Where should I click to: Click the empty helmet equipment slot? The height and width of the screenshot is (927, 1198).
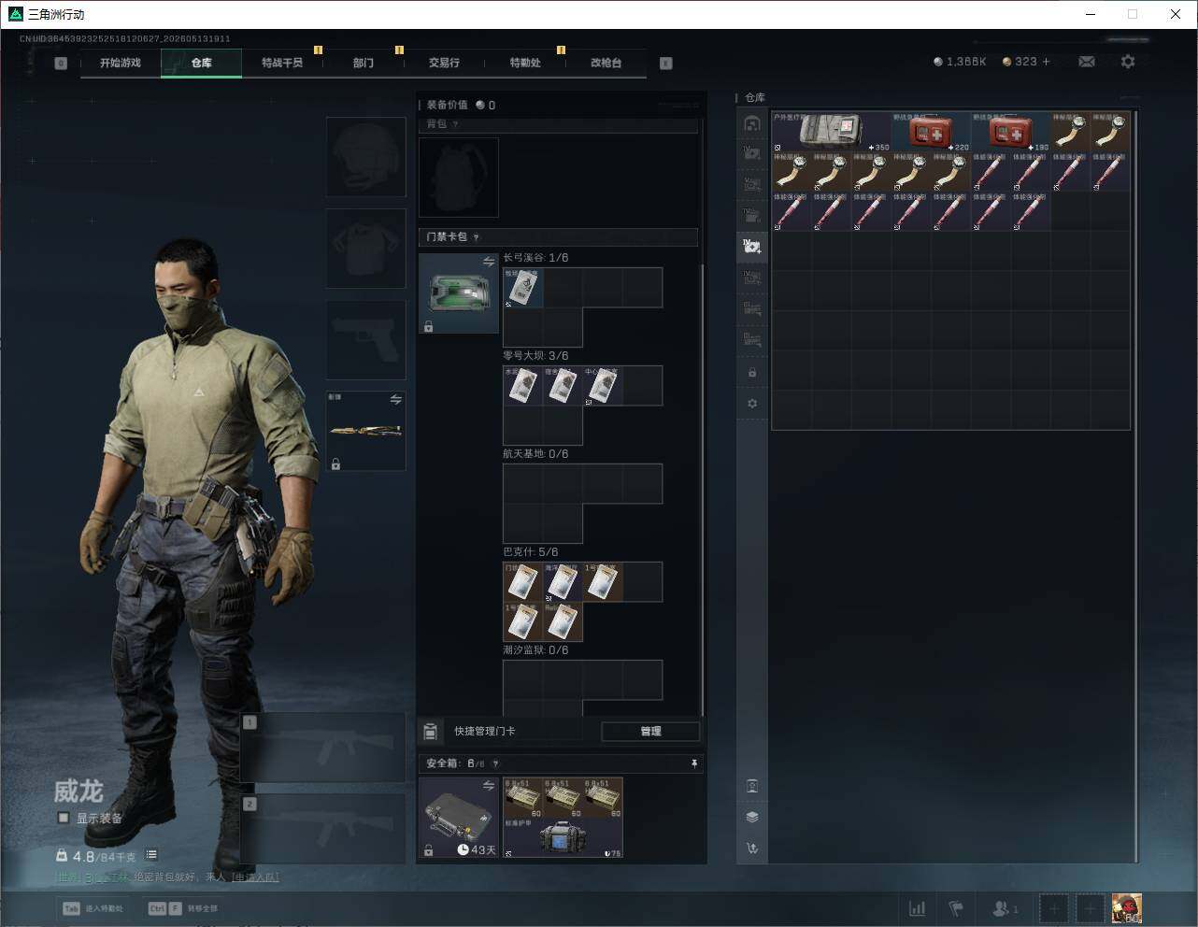(x=365, y=156)
